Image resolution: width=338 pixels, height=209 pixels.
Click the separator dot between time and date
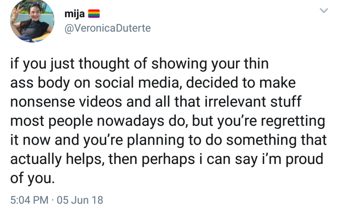[x=52, y=200]
